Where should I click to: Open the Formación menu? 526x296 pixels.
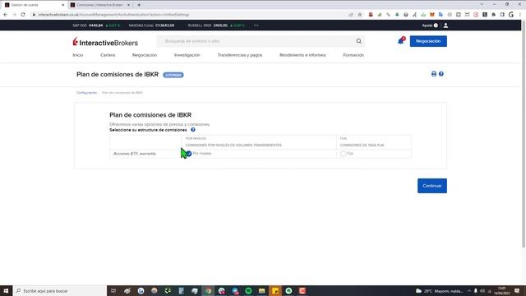pyautogui.click(x=353, y=55)
